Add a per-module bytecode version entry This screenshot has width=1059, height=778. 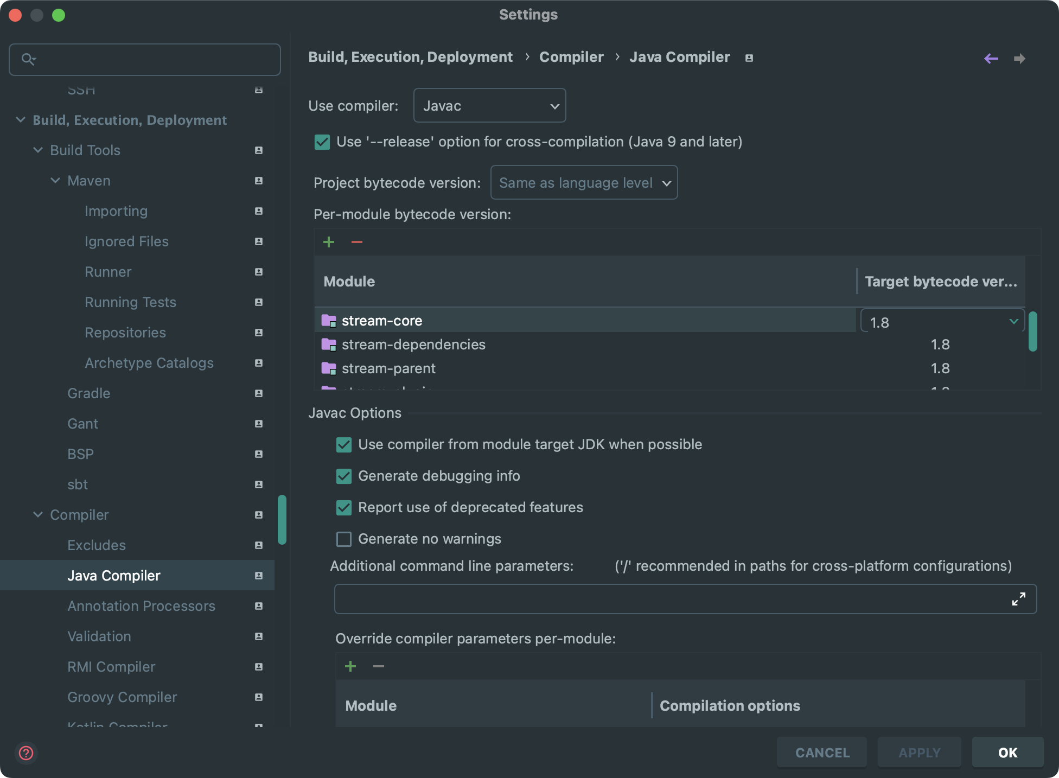pos(329,242)
